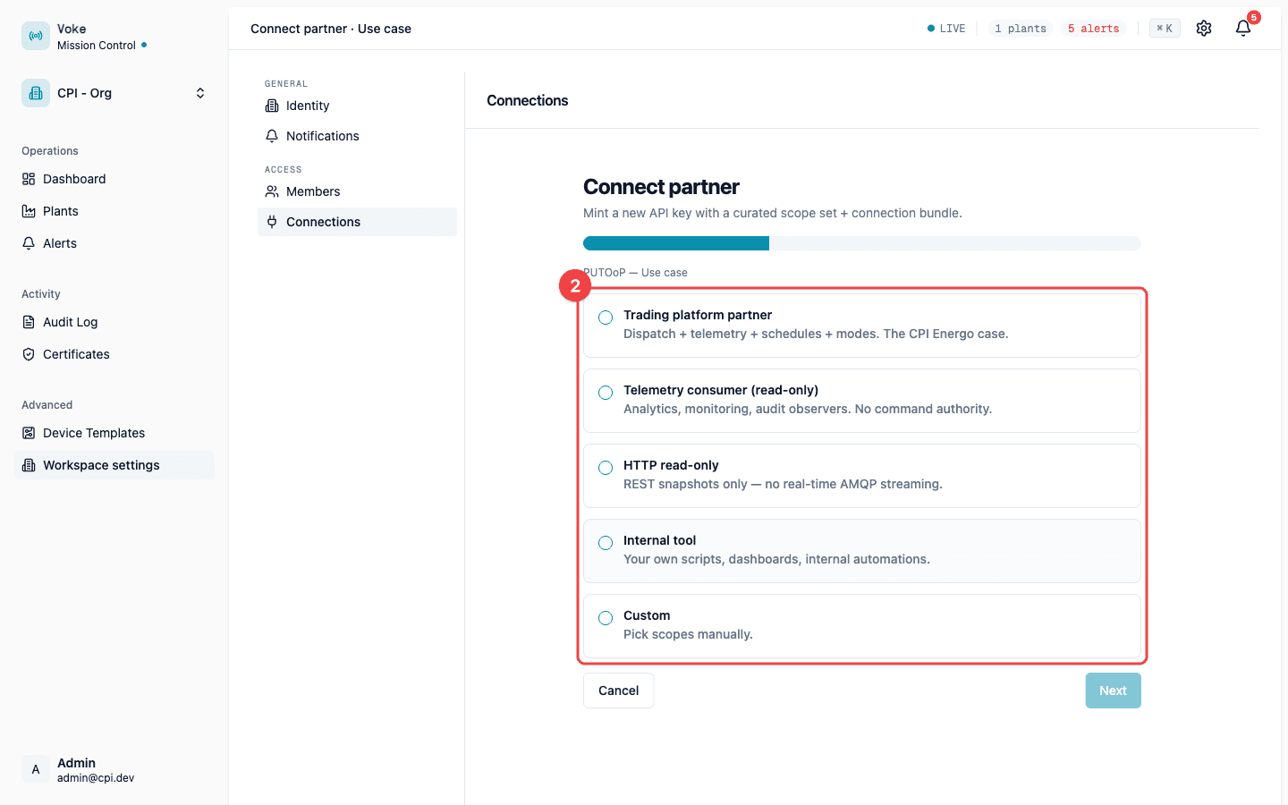The height and width of the screenshot is (805, 1288).
Task: Select the Custom radio button
Action: point(606,618)
